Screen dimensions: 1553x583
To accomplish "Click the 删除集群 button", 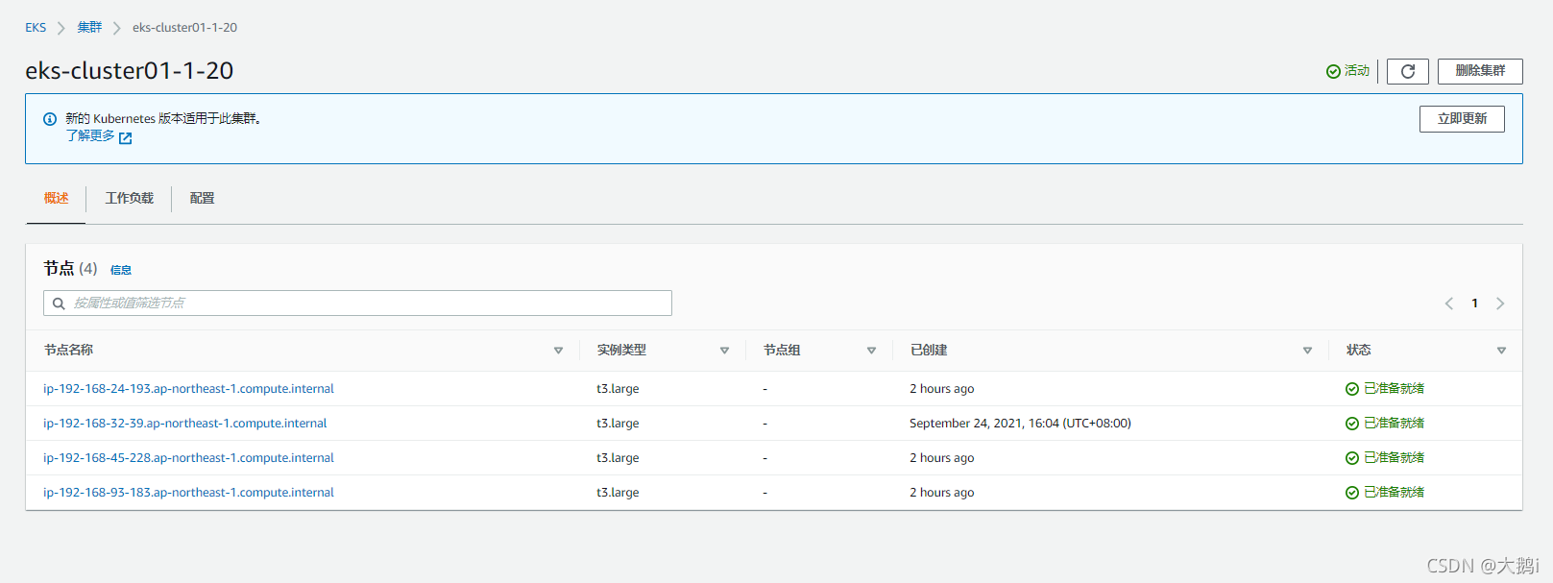I will 1479,71.
